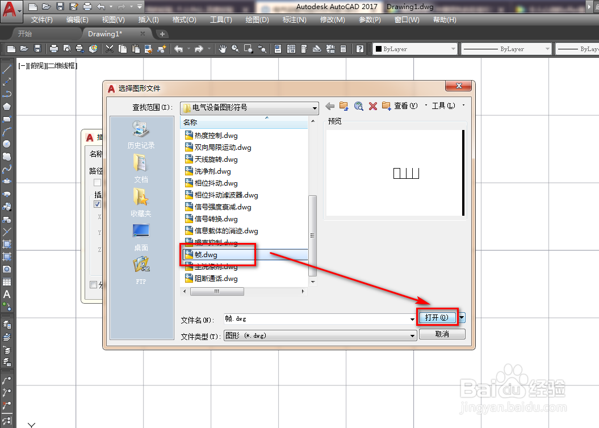The image size is (599, 428).
Task: Click the Search the Web icon
Action: (359, 106)
